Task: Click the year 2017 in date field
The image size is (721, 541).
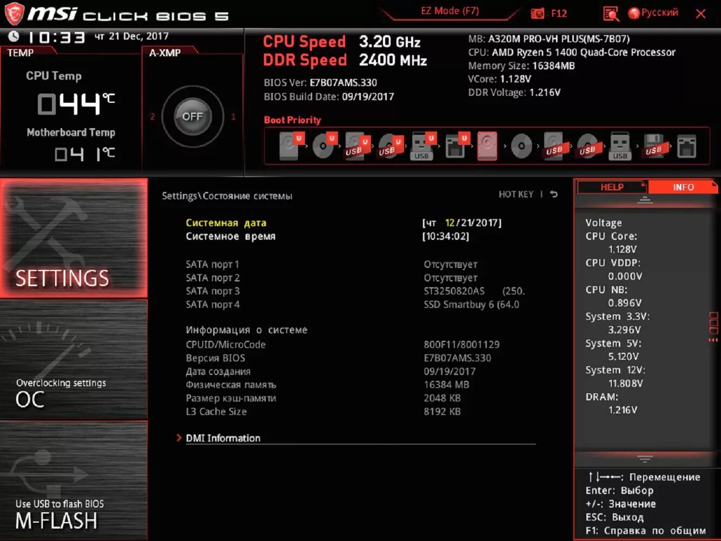Action: coord(487,223)
